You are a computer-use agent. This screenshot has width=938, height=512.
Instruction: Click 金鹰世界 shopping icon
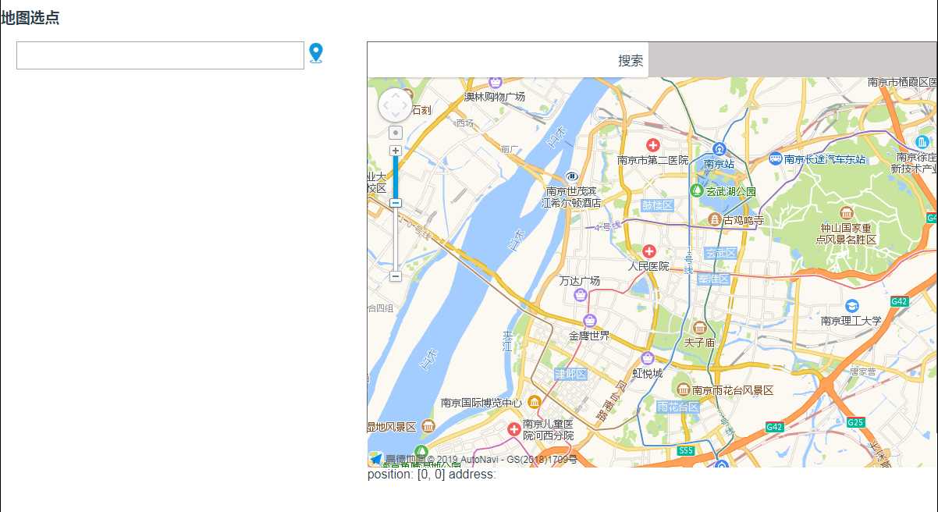(590, 321)
